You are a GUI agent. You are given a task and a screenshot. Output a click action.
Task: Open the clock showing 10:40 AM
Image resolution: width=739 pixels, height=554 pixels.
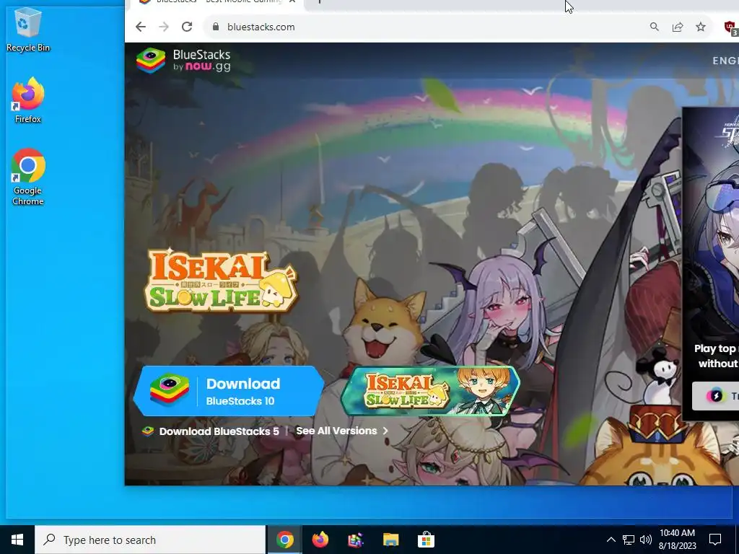[x=677, y=540]
